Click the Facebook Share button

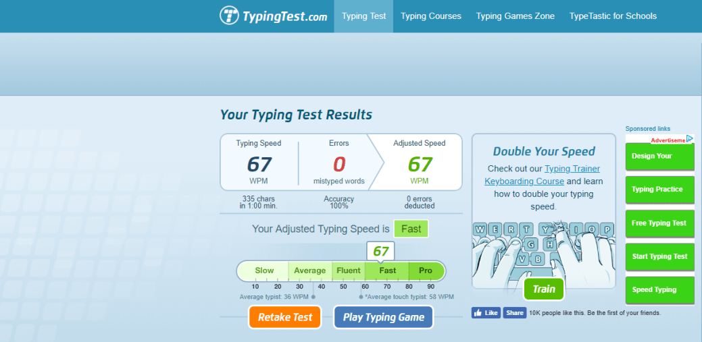(x=515, y=313)
